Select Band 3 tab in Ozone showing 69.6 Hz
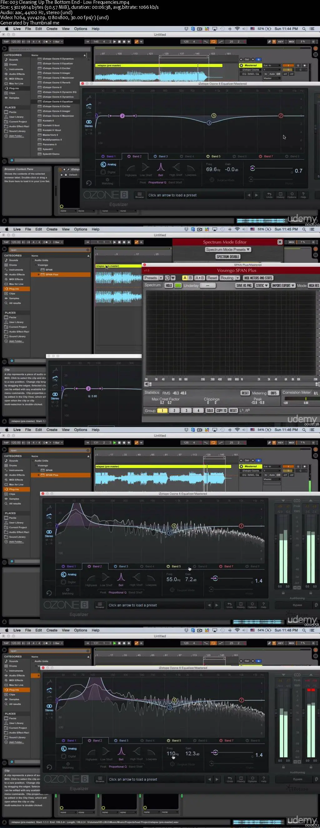 161,156
